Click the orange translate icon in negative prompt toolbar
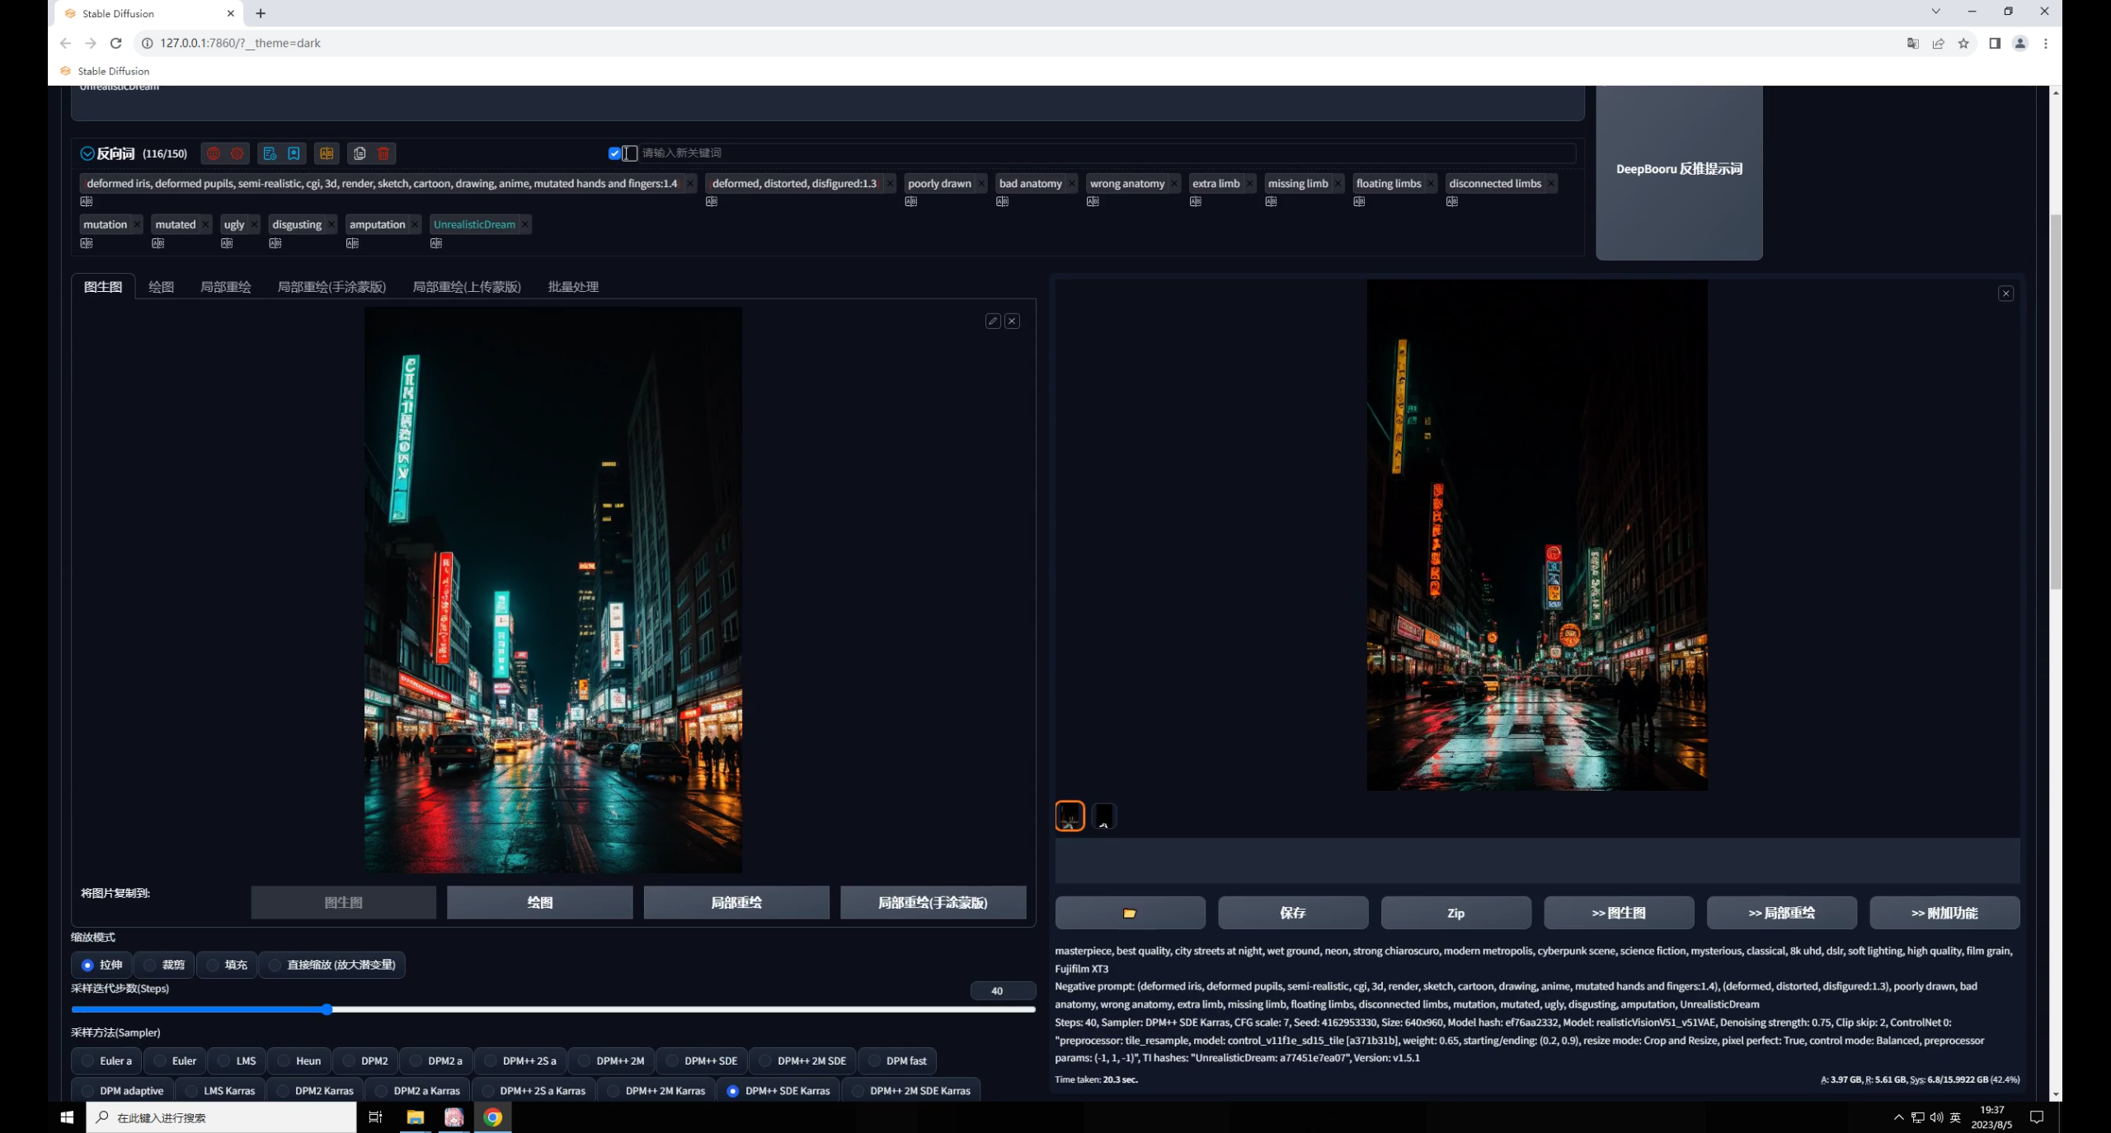This screenshot has height=1133, width=2111. 327,153
